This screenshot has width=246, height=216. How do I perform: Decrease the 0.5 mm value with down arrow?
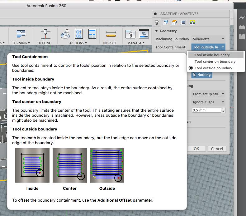click(x=223, y=111)
